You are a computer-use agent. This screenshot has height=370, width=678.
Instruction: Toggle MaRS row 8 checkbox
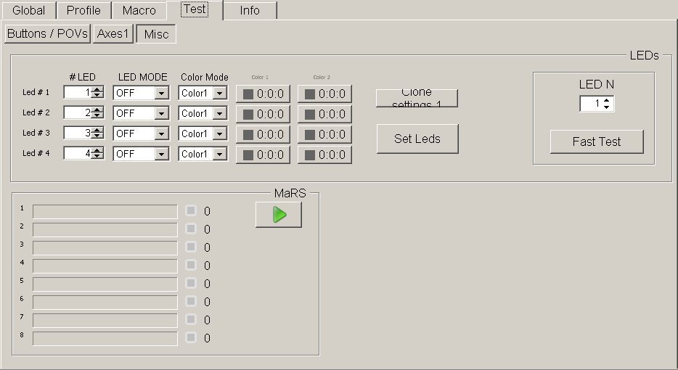click(x=191, y=337)
